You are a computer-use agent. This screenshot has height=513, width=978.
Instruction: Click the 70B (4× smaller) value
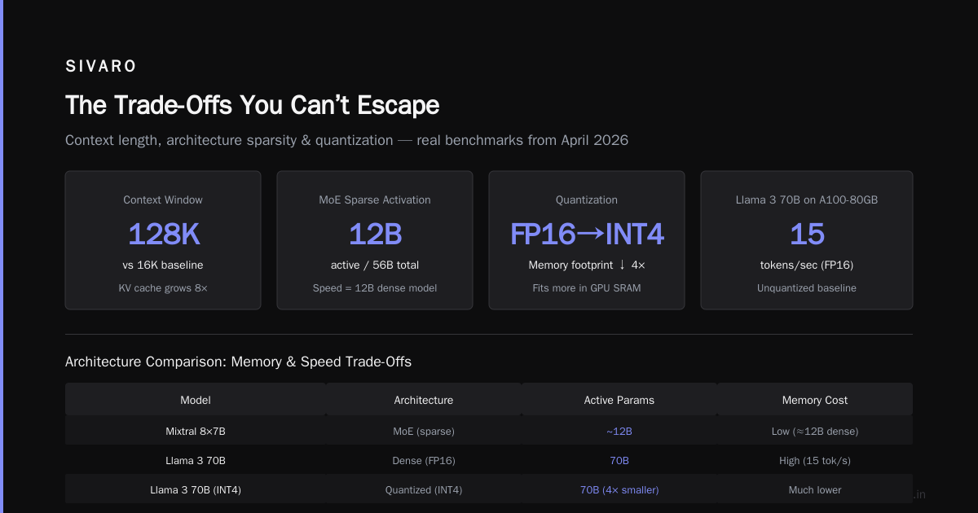click(x=619, y=489)
